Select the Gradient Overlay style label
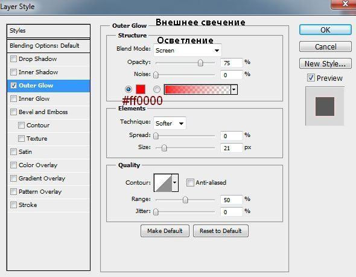The width and height of the screenshot is (356, 277). point(42,179)
